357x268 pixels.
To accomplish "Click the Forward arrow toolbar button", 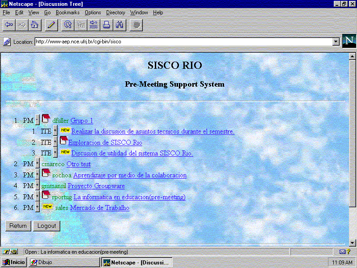I will 22,25.
